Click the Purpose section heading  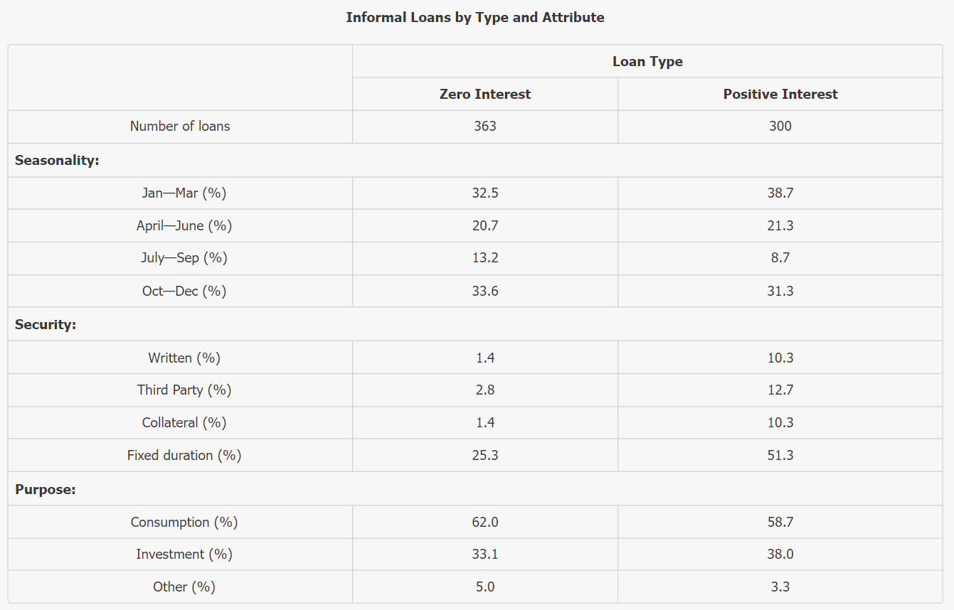point(46,489)
